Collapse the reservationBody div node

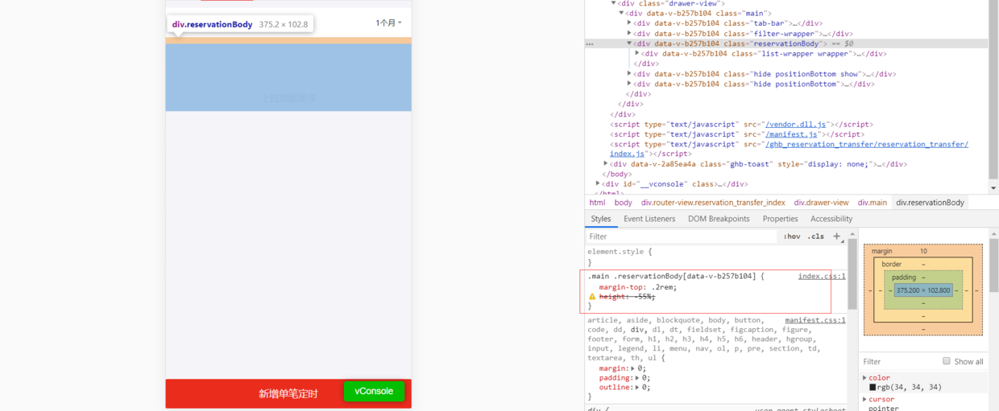(x=629, y=43)
